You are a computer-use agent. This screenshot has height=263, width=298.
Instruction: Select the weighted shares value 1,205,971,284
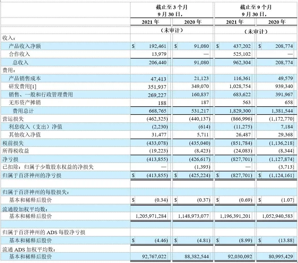151,216
